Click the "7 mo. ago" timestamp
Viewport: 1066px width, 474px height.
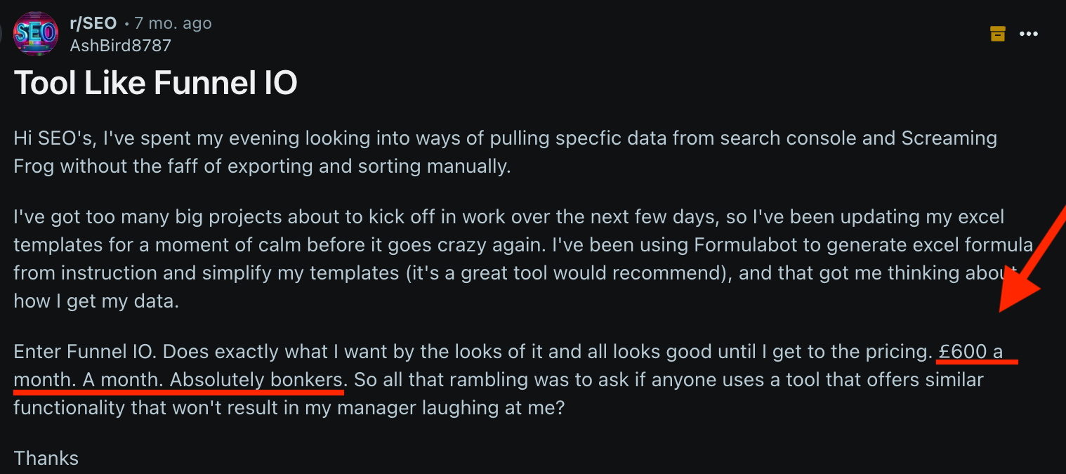coord(173,23)
